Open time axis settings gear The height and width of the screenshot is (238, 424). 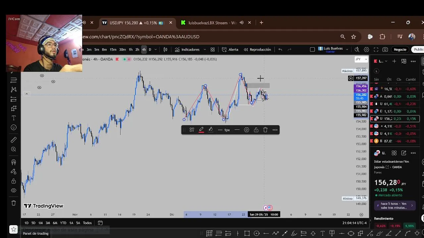click(x=361, y=215)
